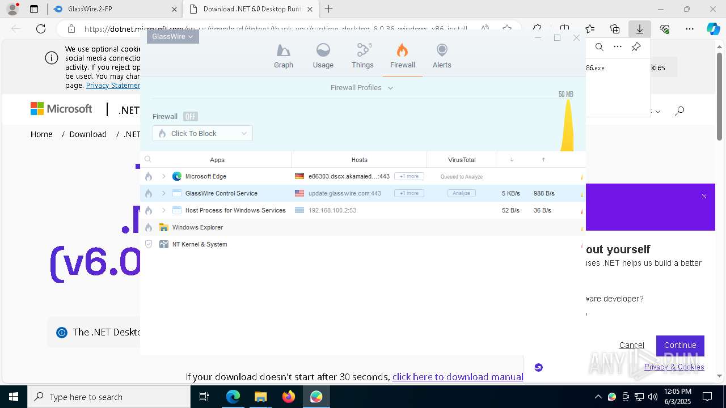
Task: Select the Firewall tab
Action: pyautogui.click(x=403, y=56)
